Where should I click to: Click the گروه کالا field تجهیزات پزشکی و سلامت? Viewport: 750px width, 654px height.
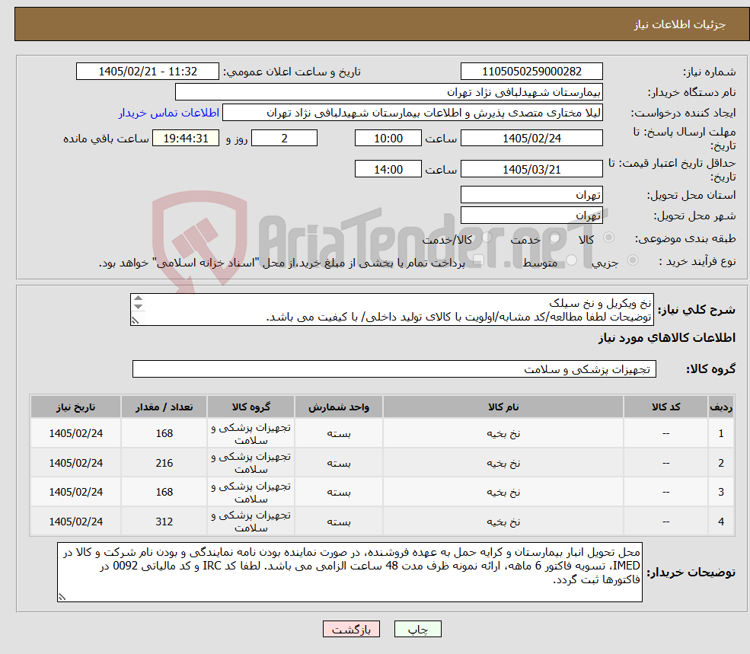pos(394,368)
